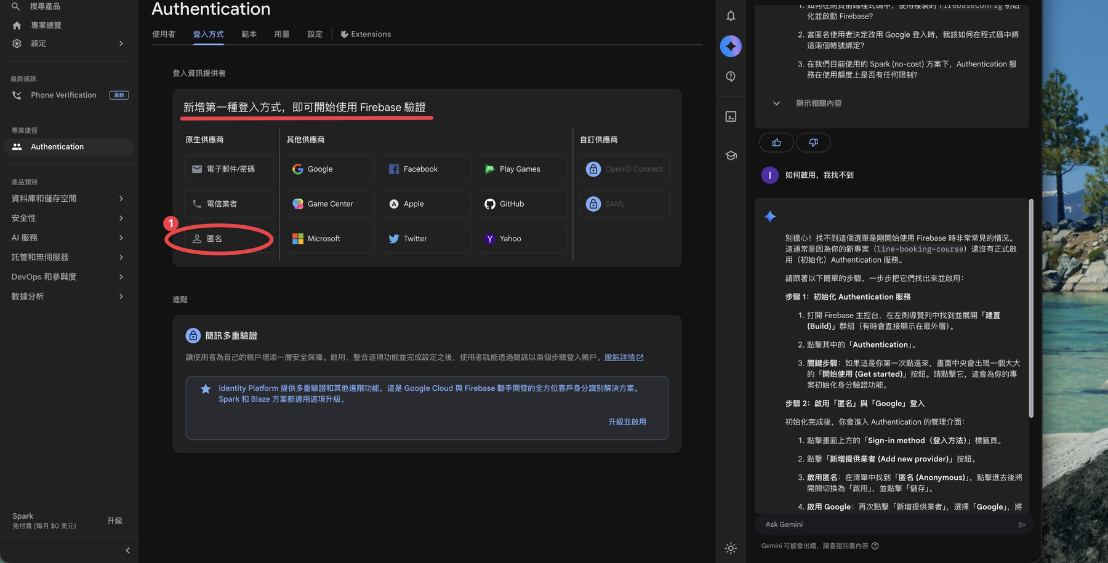
Task: Click the search products magnifier icon
Action: [x=16, y=6]
